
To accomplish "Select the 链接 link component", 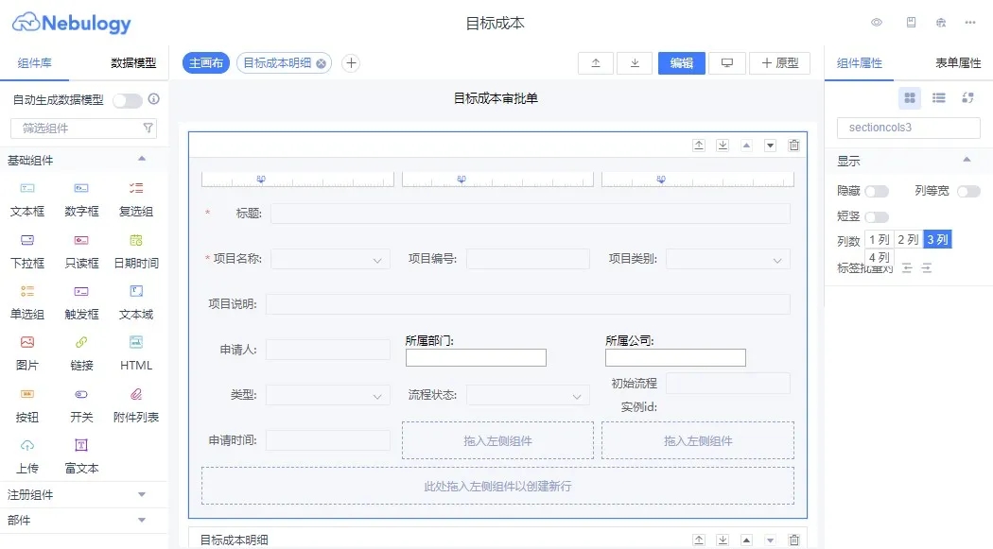I will (81, 354).
